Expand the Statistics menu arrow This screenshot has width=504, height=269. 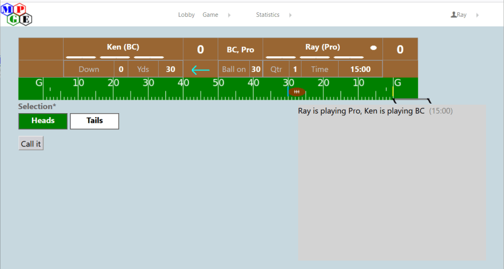290,15
